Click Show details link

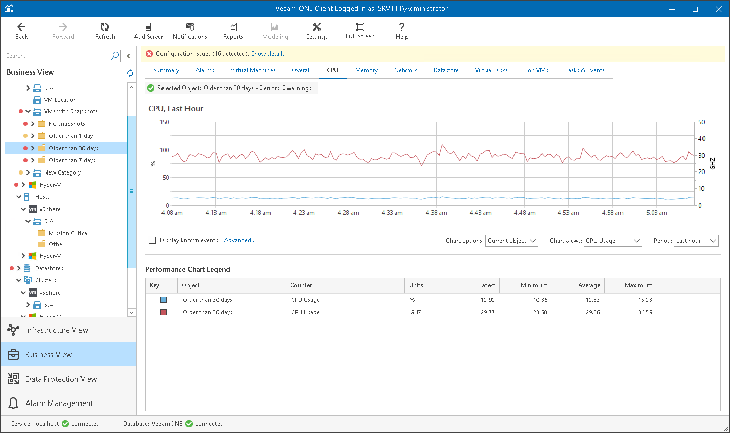268,54
